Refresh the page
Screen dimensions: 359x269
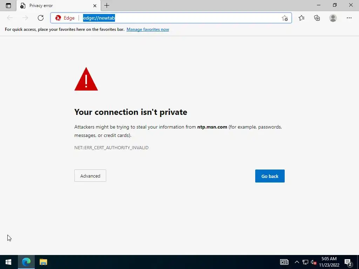41,18
